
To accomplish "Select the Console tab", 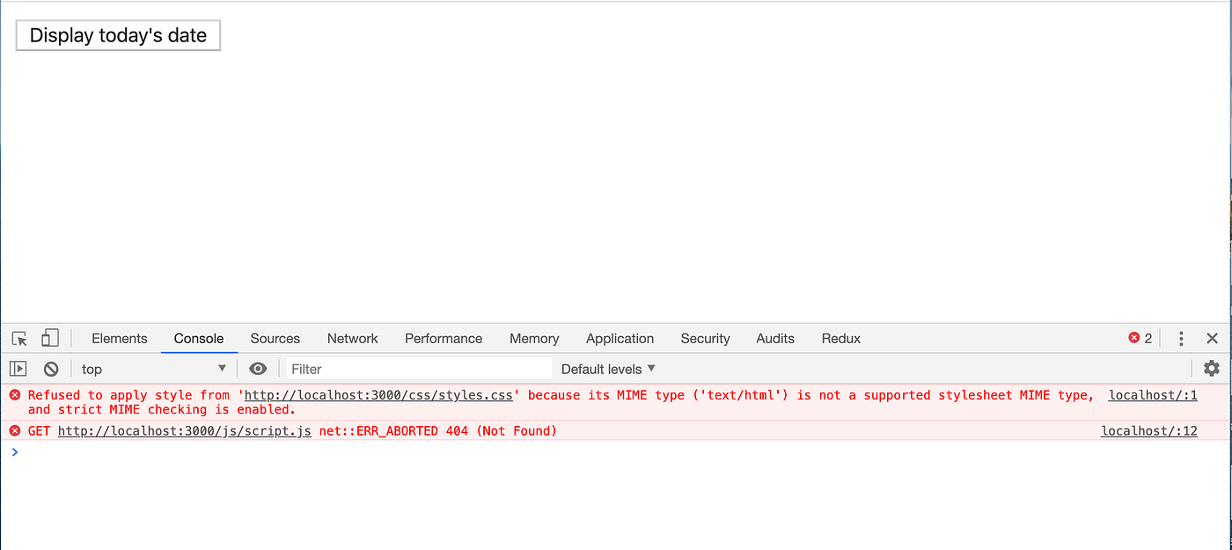I will click(x=199, y=339).
